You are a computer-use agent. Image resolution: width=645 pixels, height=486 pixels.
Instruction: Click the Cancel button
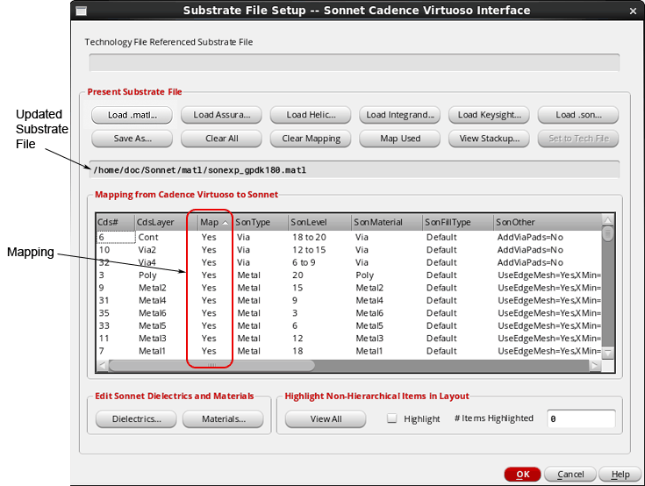(x=570, y=475)
